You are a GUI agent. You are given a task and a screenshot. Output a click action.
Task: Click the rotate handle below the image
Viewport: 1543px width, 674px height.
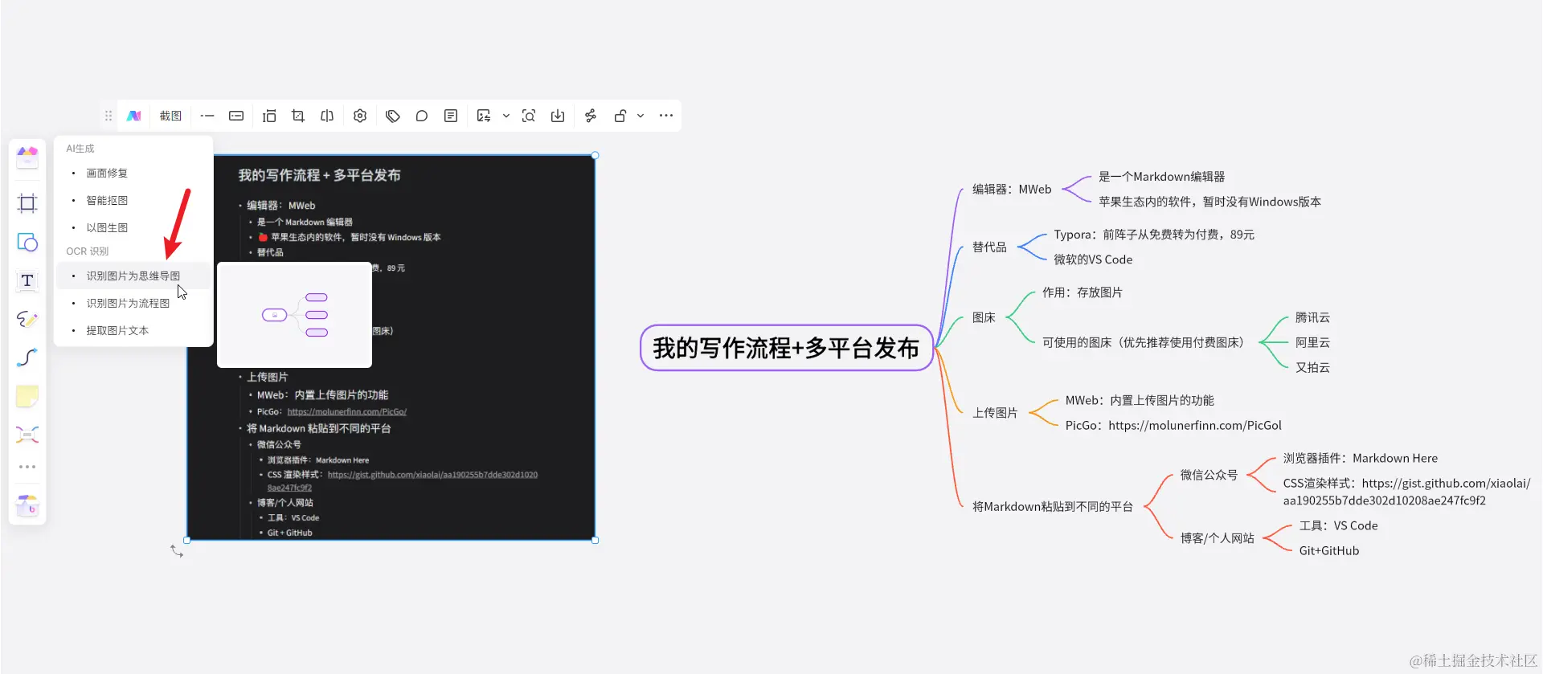[178, 551]
